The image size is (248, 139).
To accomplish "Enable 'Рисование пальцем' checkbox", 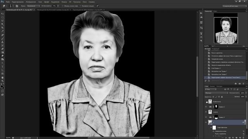I will tap(81, 6).
